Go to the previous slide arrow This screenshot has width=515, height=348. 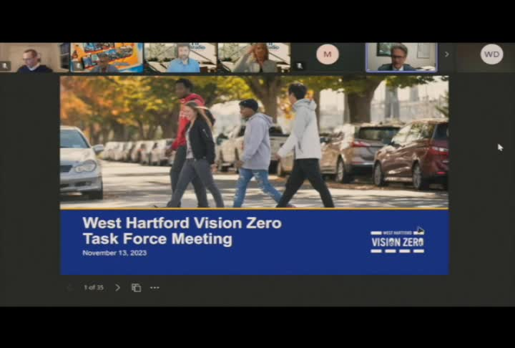pos(69,287)
